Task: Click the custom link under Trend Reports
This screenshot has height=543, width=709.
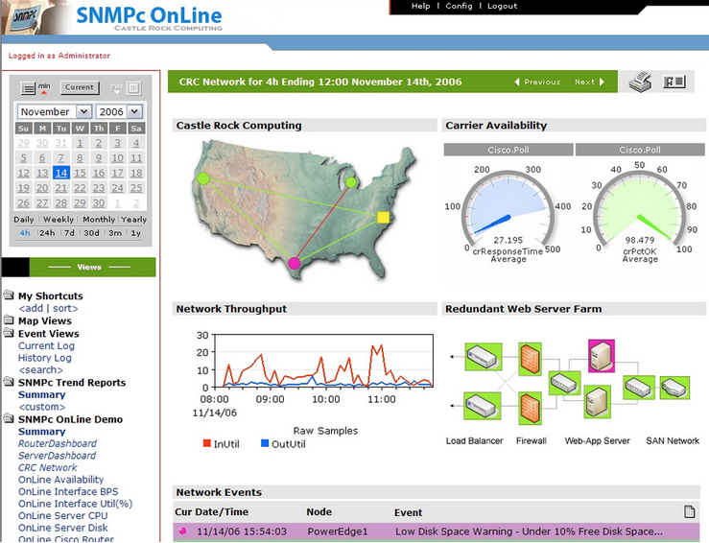Action: click(41, 407)
